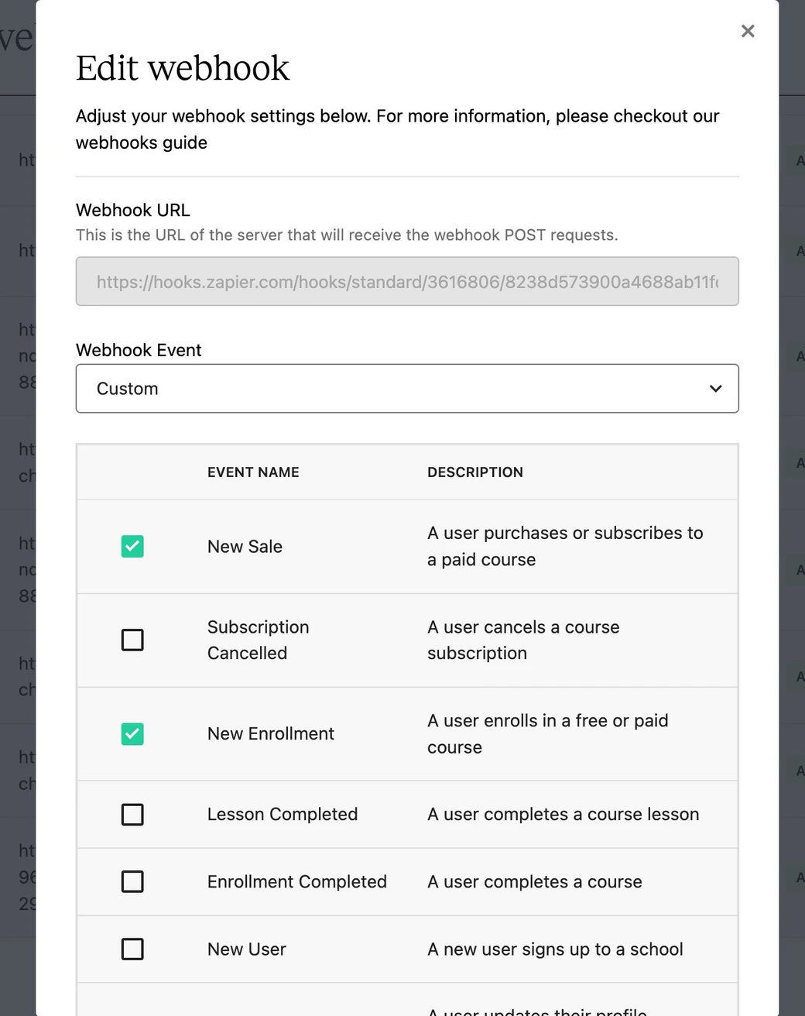Click the 'New Enrollment' event name
Viewport: 805px width, 1016px height.
pyautogui.click(x=271, y=734)
